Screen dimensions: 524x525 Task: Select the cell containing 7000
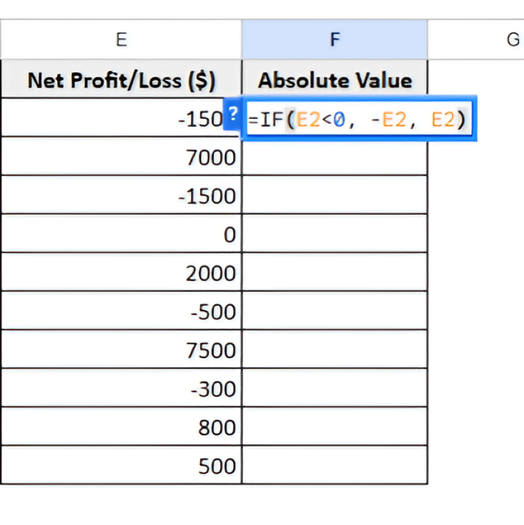point(121,157)
